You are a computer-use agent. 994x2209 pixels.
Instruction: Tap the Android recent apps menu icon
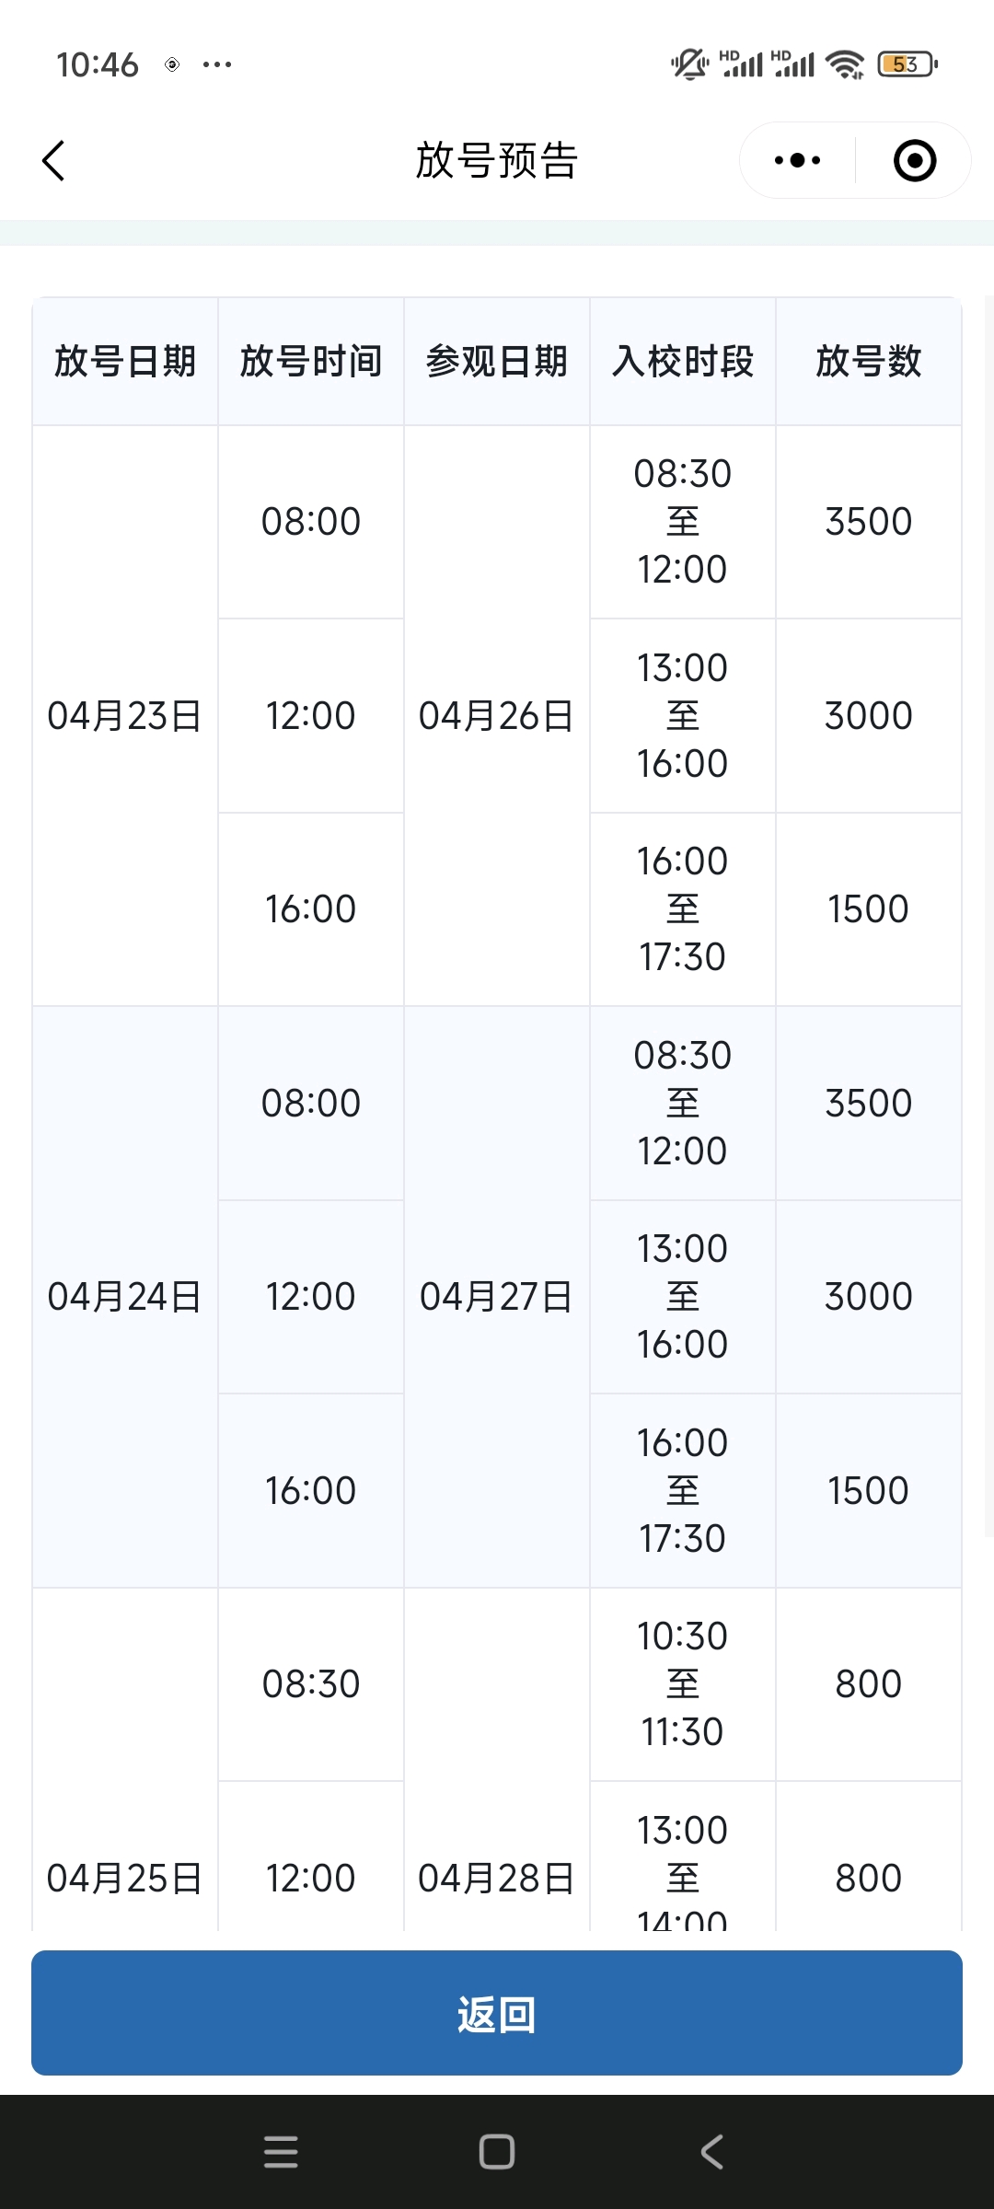281,2152
